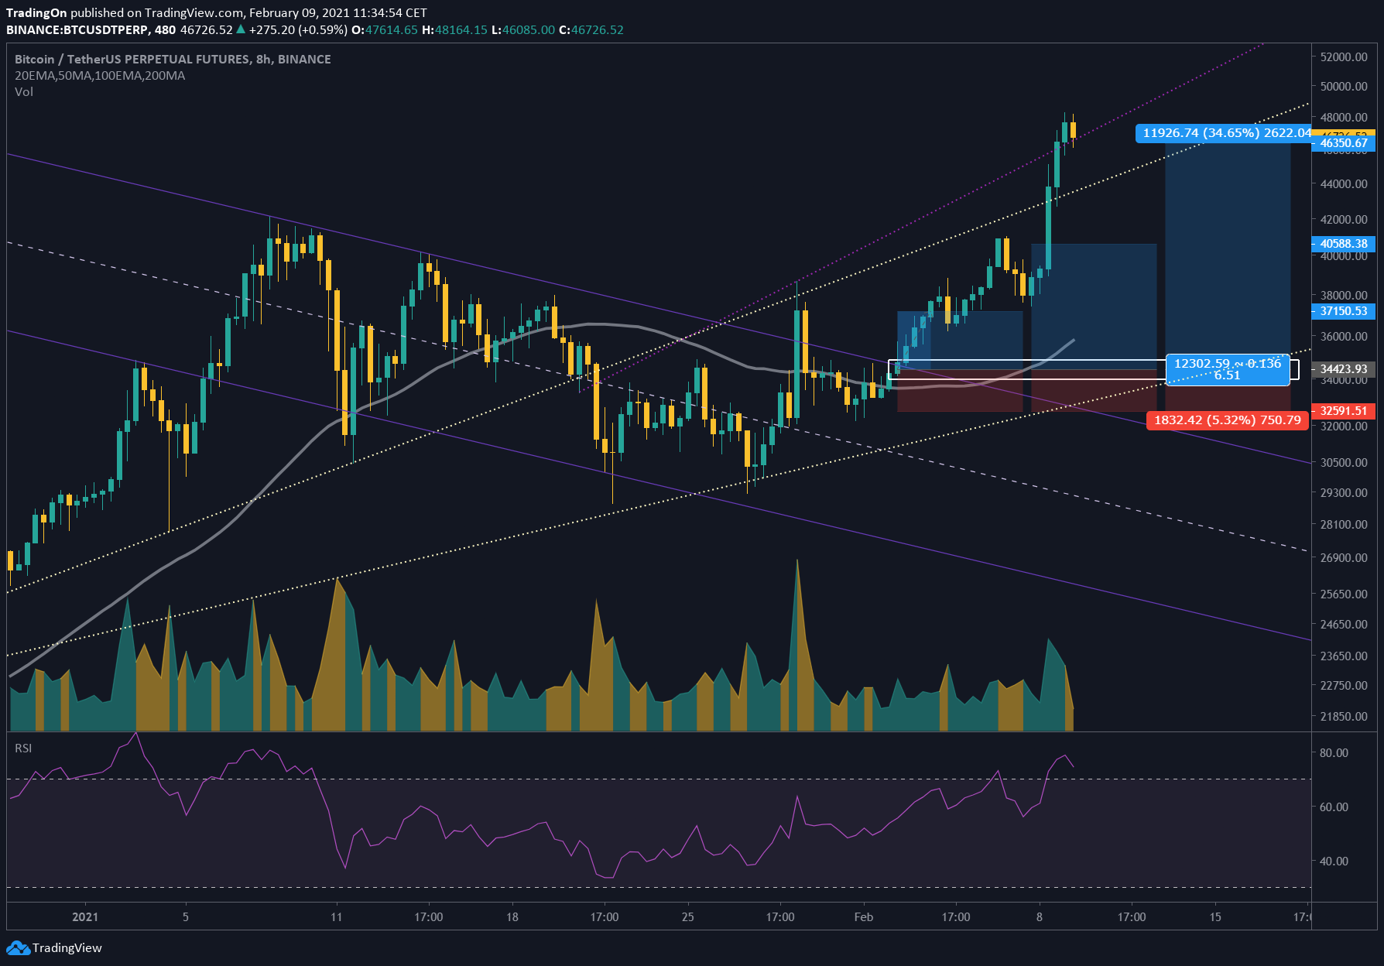Click the BINANCE:BTCUSDTPERP symbol text

pos(77,29)
